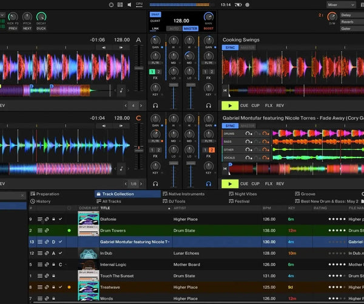Click the deck A tempo fader handle
Image resolution: width=364 pixels, height=304 pixels.
coord(139,68)
